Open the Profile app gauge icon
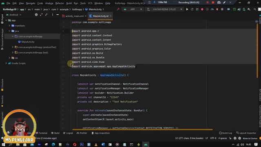261x147 pixels. tap(212, 9)
